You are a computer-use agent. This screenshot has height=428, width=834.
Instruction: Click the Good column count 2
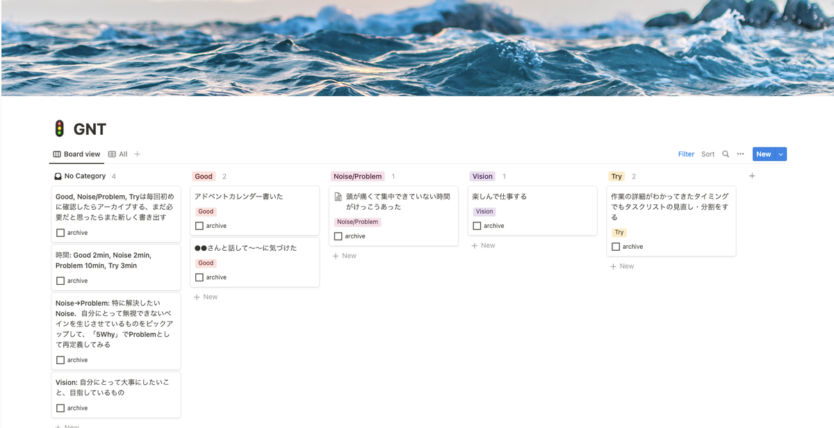[x=224, y=176]
